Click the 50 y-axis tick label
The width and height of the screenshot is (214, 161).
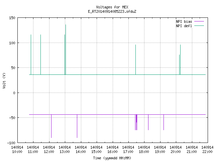(13, 68)
